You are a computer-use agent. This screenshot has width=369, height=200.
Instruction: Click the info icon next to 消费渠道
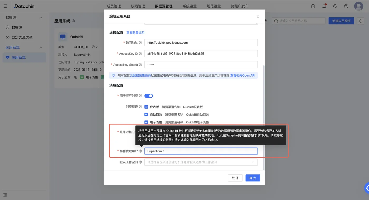pyautogui.click(x=140, y=107)
